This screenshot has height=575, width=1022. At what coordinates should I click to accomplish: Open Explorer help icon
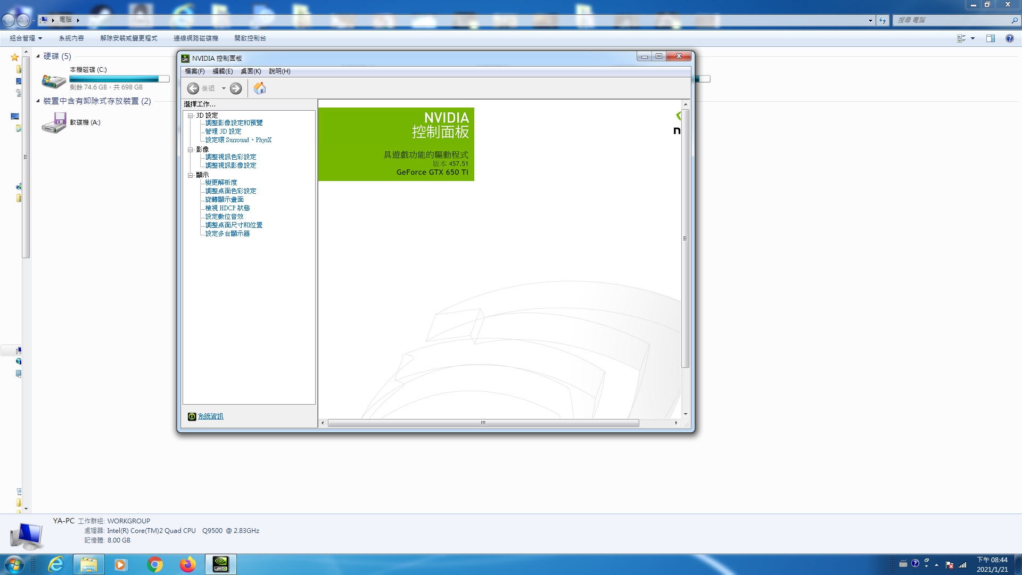coord(1009,38)
